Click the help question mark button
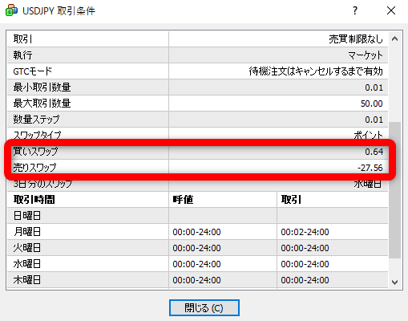 pyautogui.click(x=355, y=10)
